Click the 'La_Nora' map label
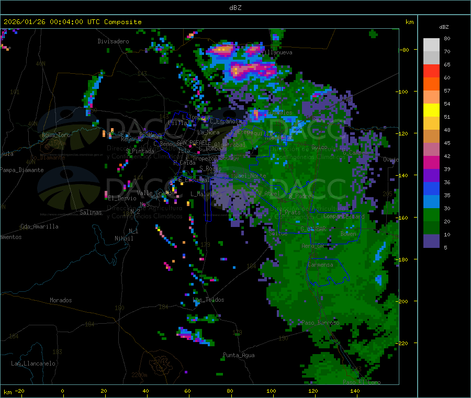 coord(208,132)
